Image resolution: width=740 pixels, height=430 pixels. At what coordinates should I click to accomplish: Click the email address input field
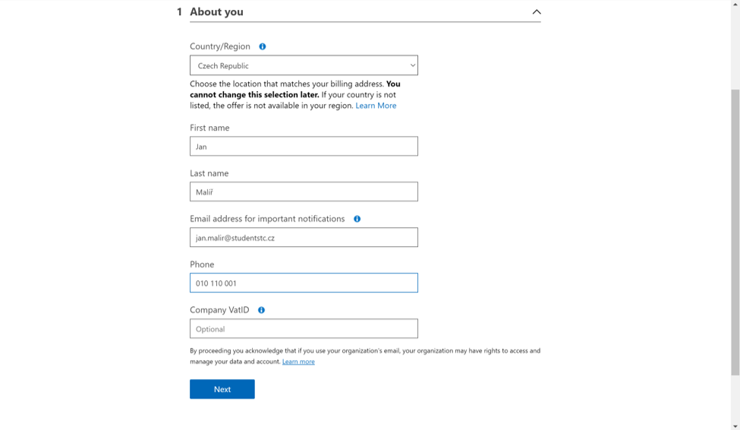(304, 238)
